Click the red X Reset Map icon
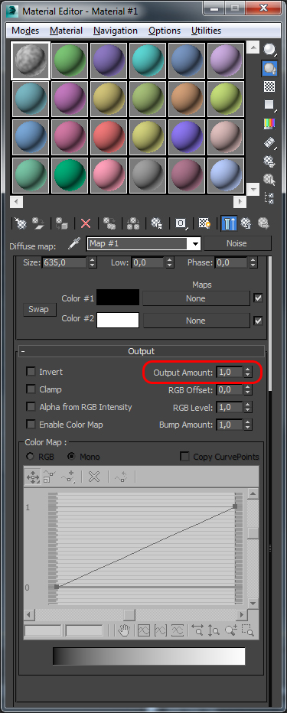 86,223
